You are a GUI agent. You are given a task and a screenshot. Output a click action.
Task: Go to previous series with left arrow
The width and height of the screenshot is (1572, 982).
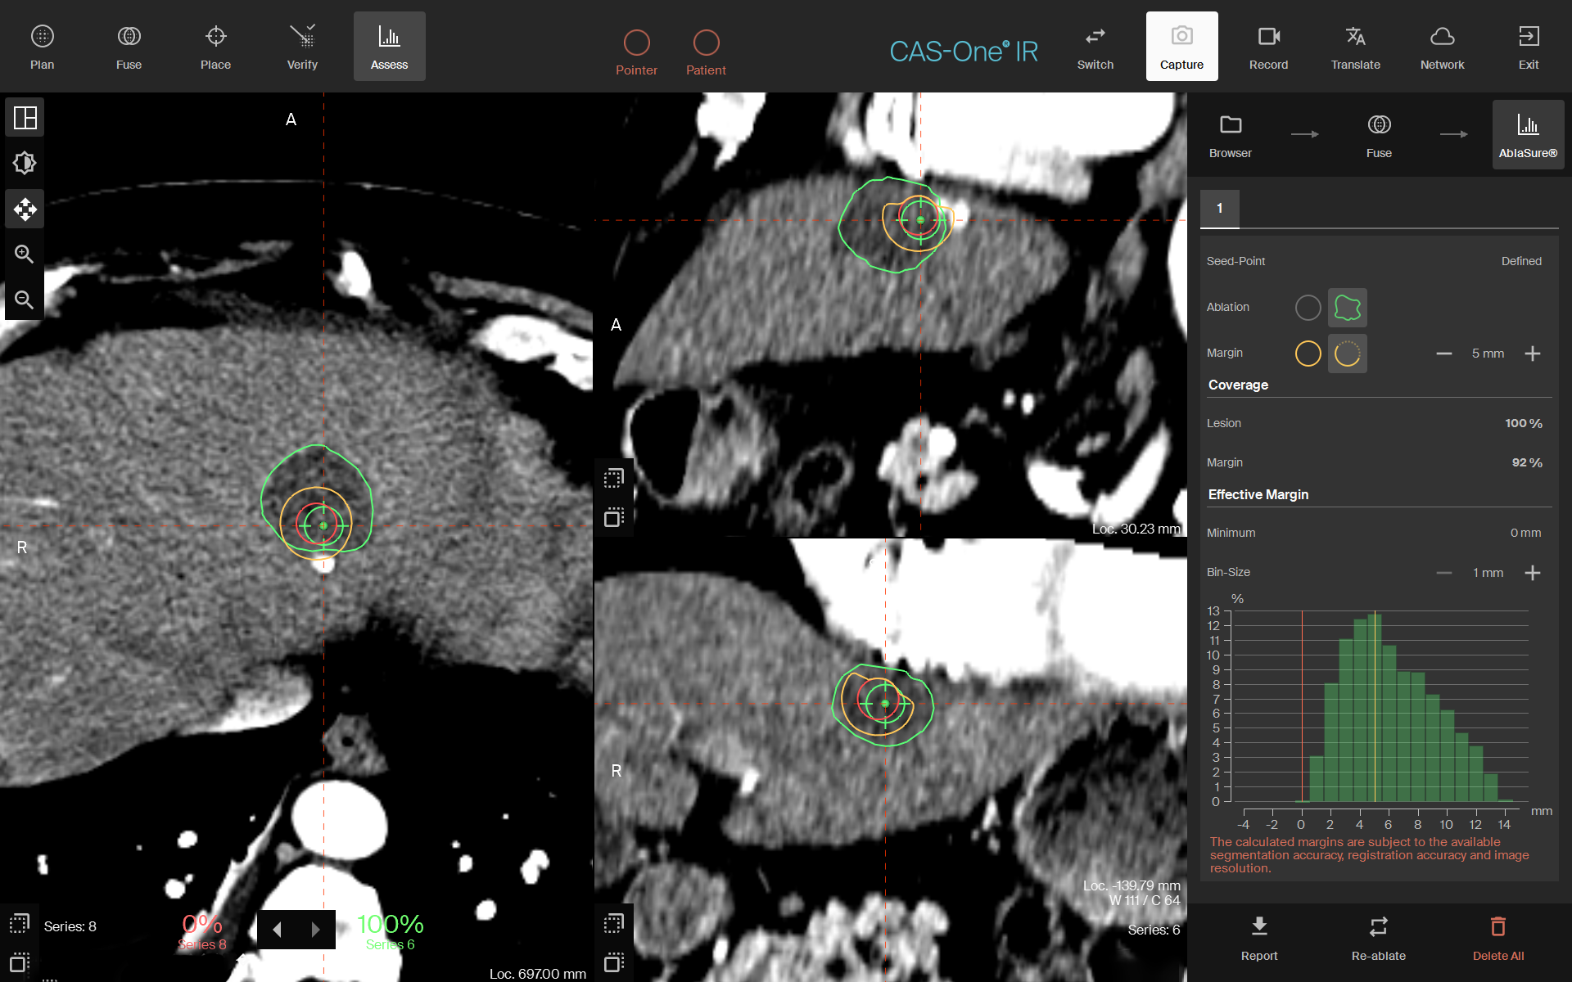(278, 930)
